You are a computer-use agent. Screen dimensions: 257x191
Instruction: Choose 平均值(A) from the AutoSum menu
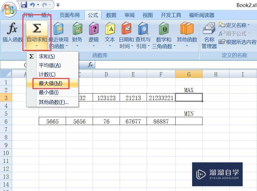coord(52,65)
